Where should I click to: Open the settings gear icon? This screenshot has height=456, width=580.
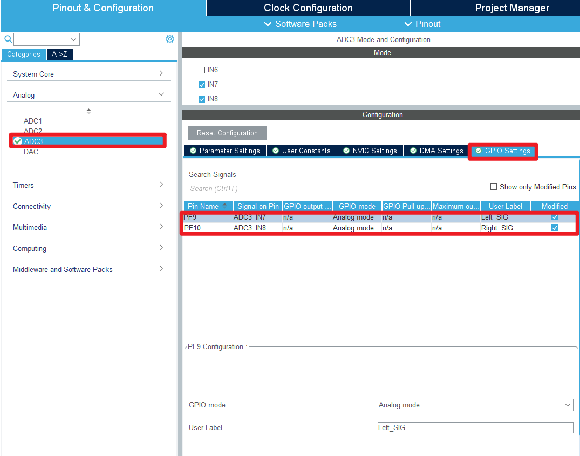click(170, 39)
